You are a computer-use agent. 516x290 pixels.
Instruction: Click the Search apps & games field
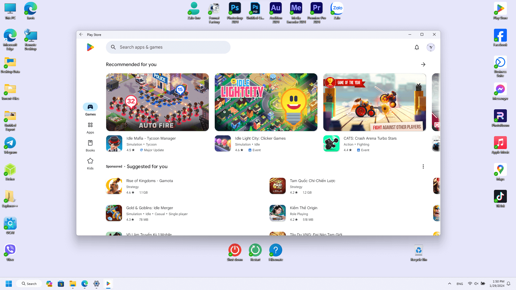pos(168,47)
